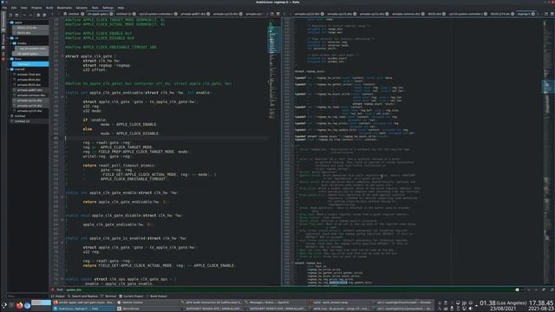Click the jp keyboard layout indicator
The image size is (555, 312).
[464, 302]
